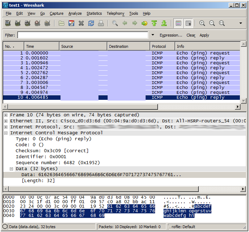Close this capture file X icon

(x=81, y=23)
